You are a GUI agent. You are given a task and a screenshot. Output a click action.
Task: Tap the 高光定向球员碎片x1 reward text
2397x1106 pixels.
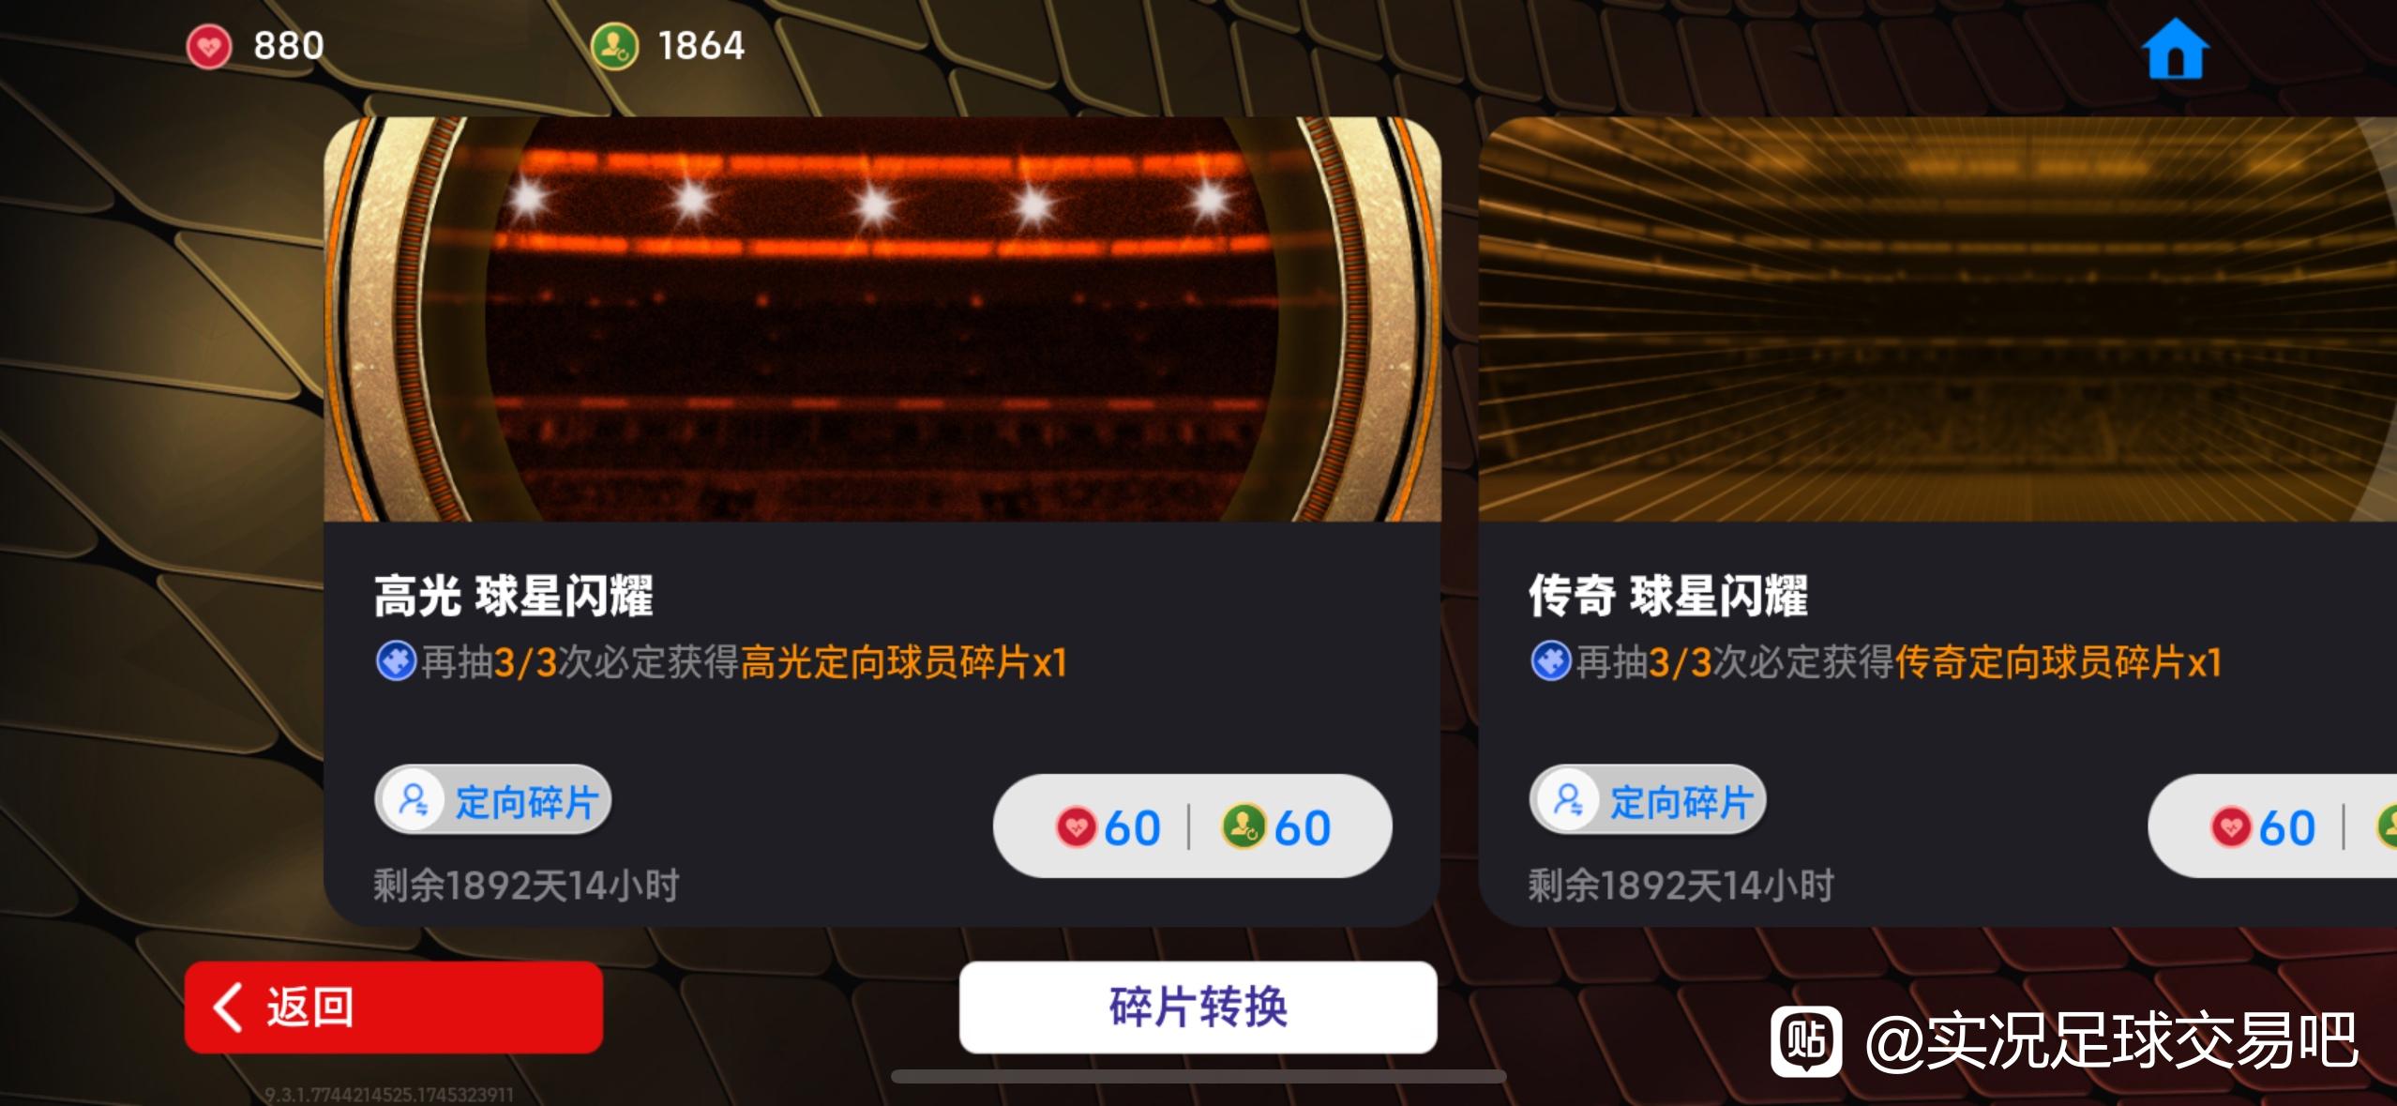(904, 662)
